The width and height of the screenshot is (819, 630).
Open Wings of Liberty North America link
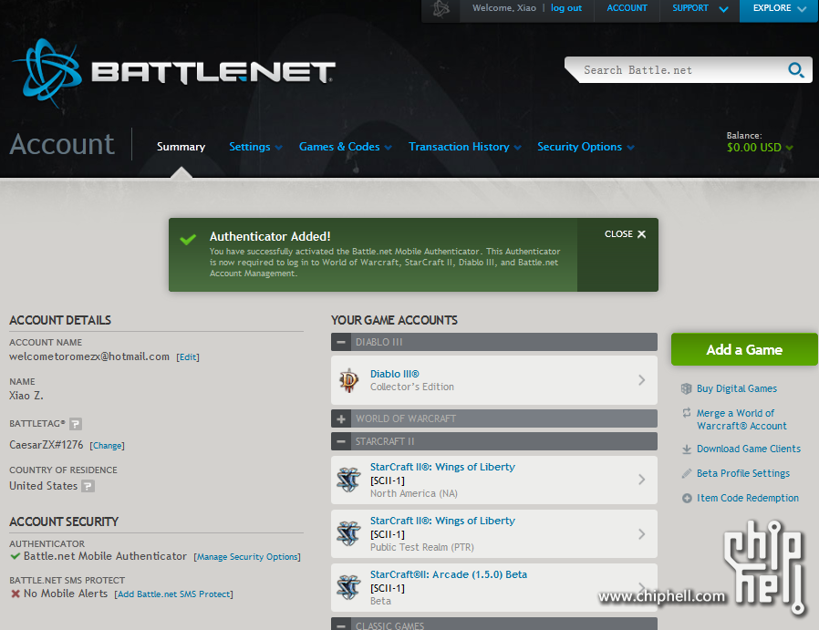coord(442,467)
